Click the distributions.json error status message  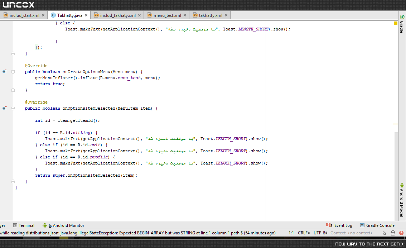click(138, 233)
